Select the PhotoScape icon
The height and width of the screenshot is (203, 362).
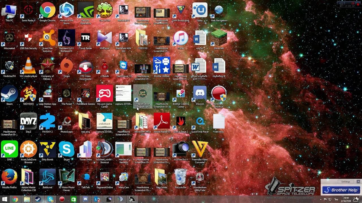point(66,121)
